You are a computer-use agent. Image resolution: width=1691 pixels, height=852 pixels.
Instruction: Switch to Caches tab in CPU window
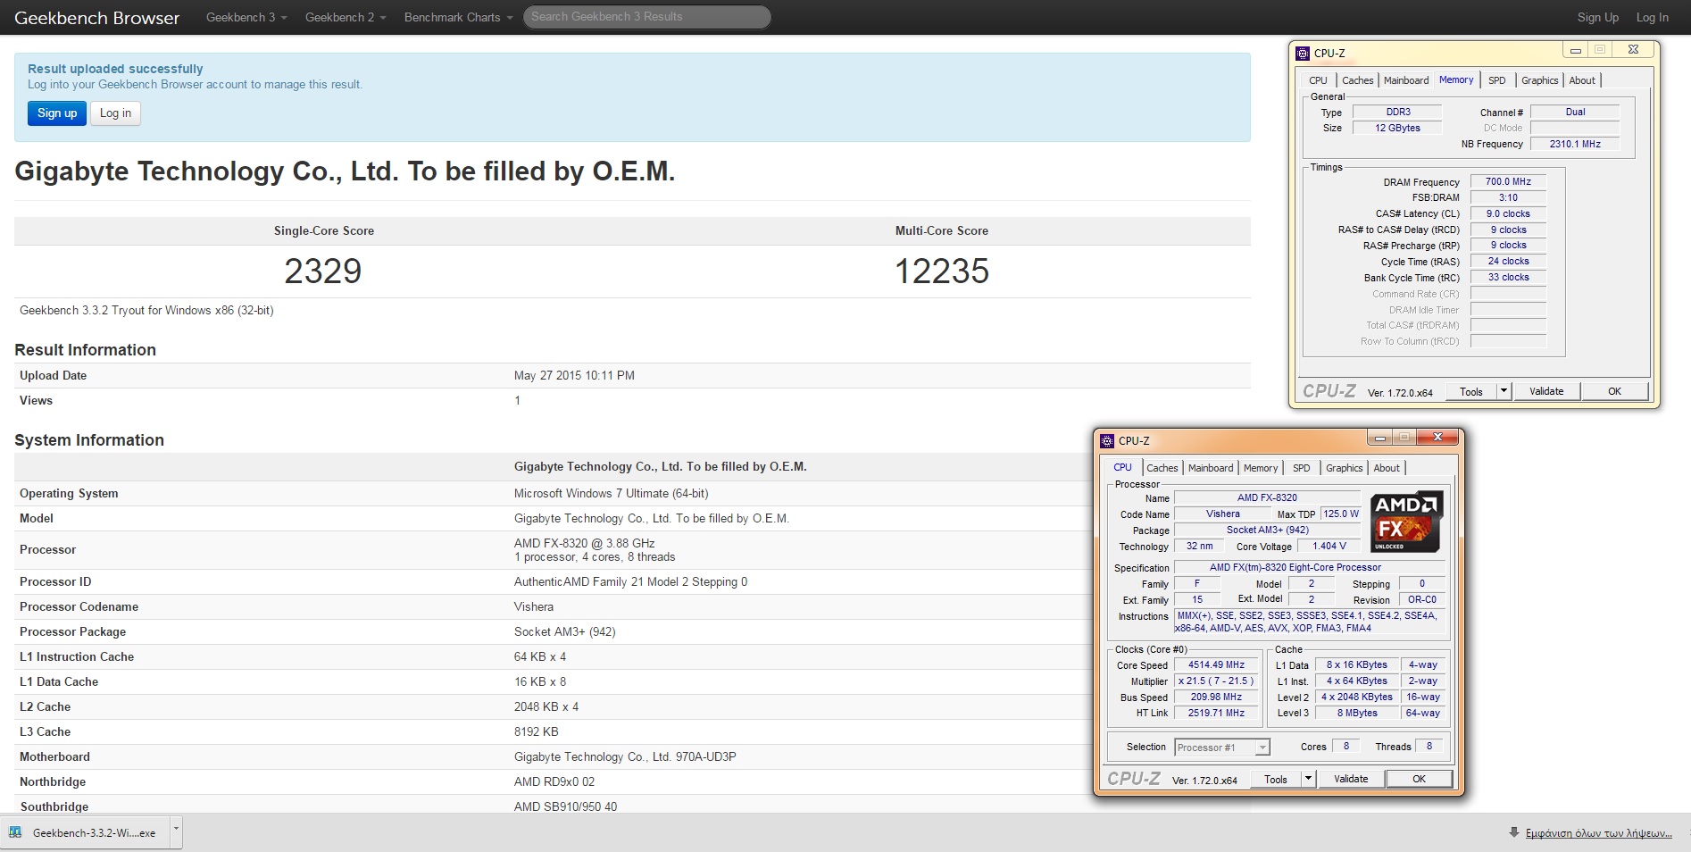[1162, 468]
